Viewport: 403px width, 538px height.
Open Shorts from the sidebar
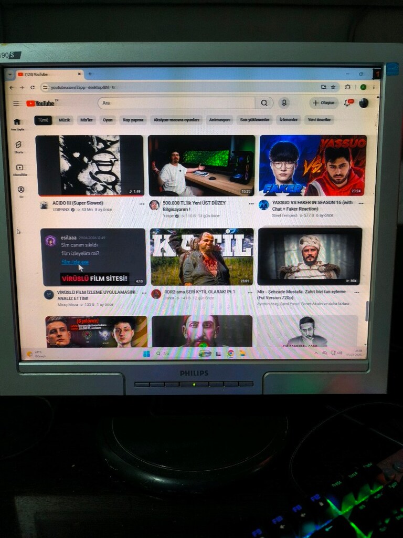click(18, 147)
